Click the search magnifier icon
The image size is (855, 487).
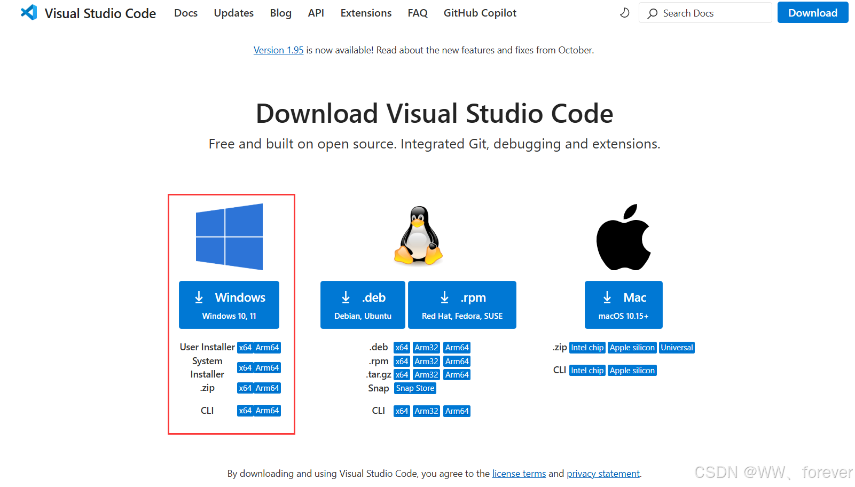652,13
